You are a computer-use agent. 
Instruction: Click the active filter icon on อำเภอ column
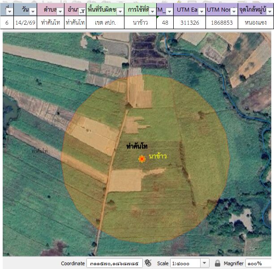point(82,12)
